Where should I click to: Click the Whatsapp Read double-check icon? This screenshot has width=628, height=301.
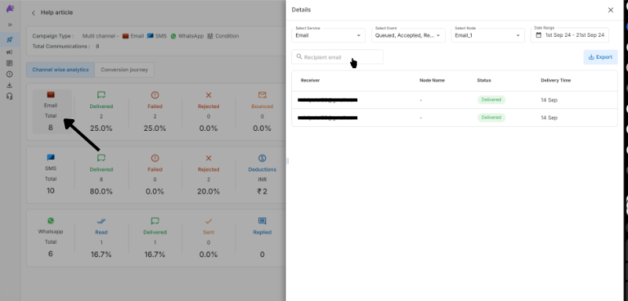coord(101,220)
